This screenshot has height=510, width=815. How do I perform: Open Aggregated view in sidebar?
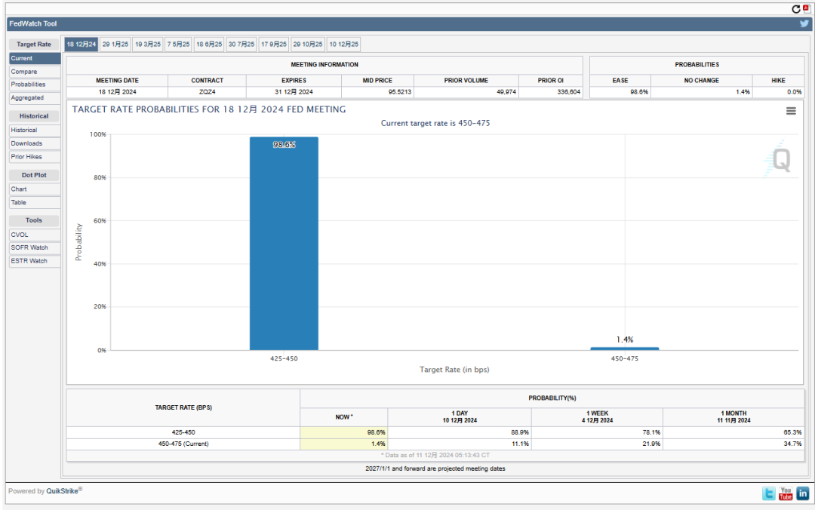coord(27,98)
